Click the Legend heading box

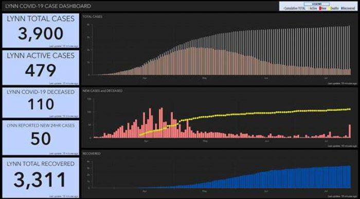coord(317,4)
